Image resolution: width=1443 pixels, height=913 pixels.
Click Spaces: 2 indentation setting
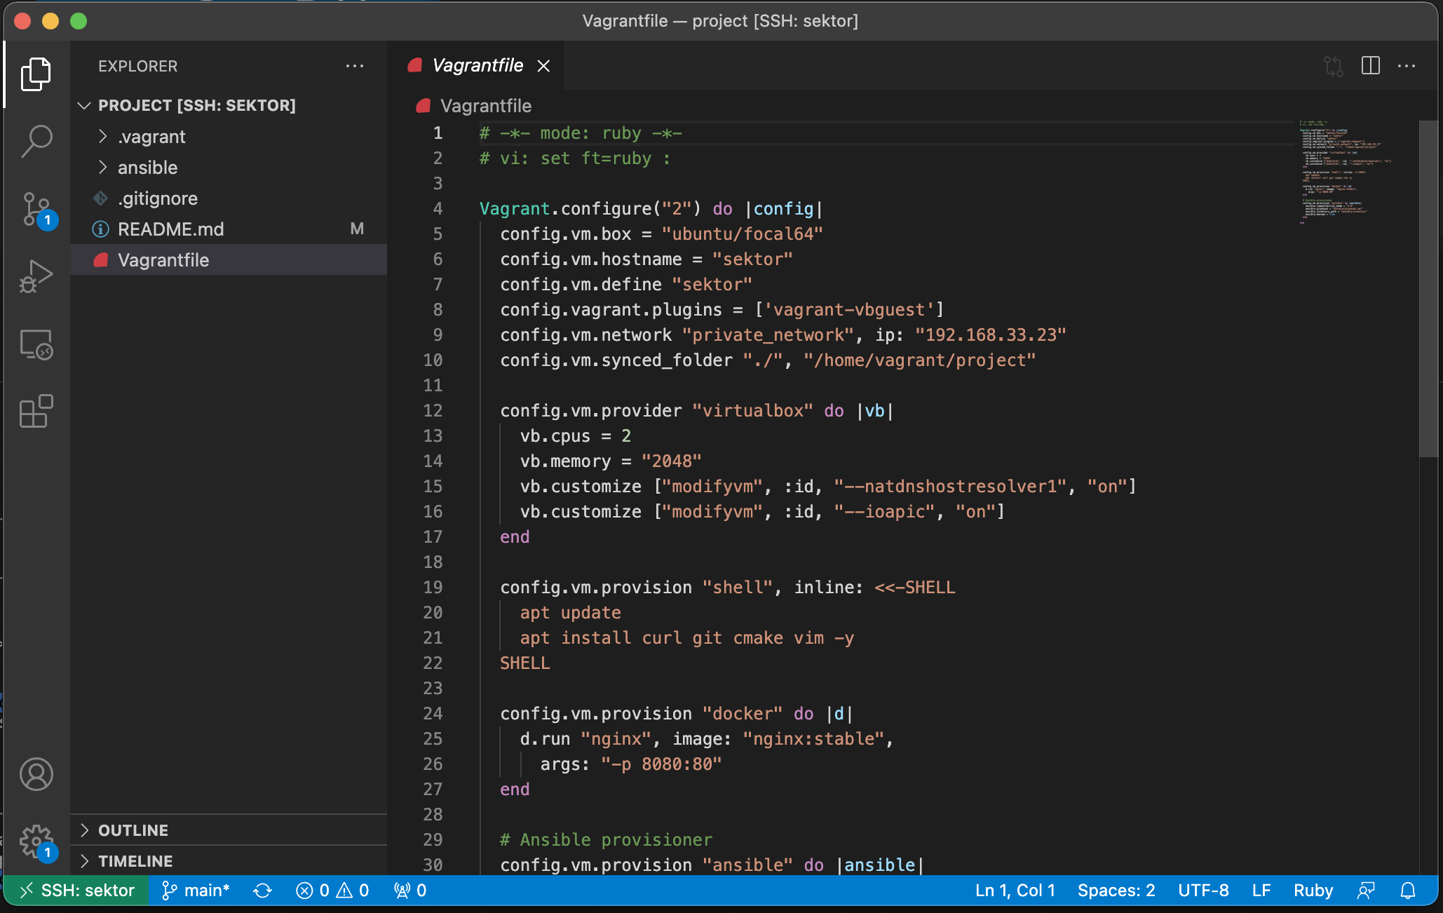point(1116,891)
